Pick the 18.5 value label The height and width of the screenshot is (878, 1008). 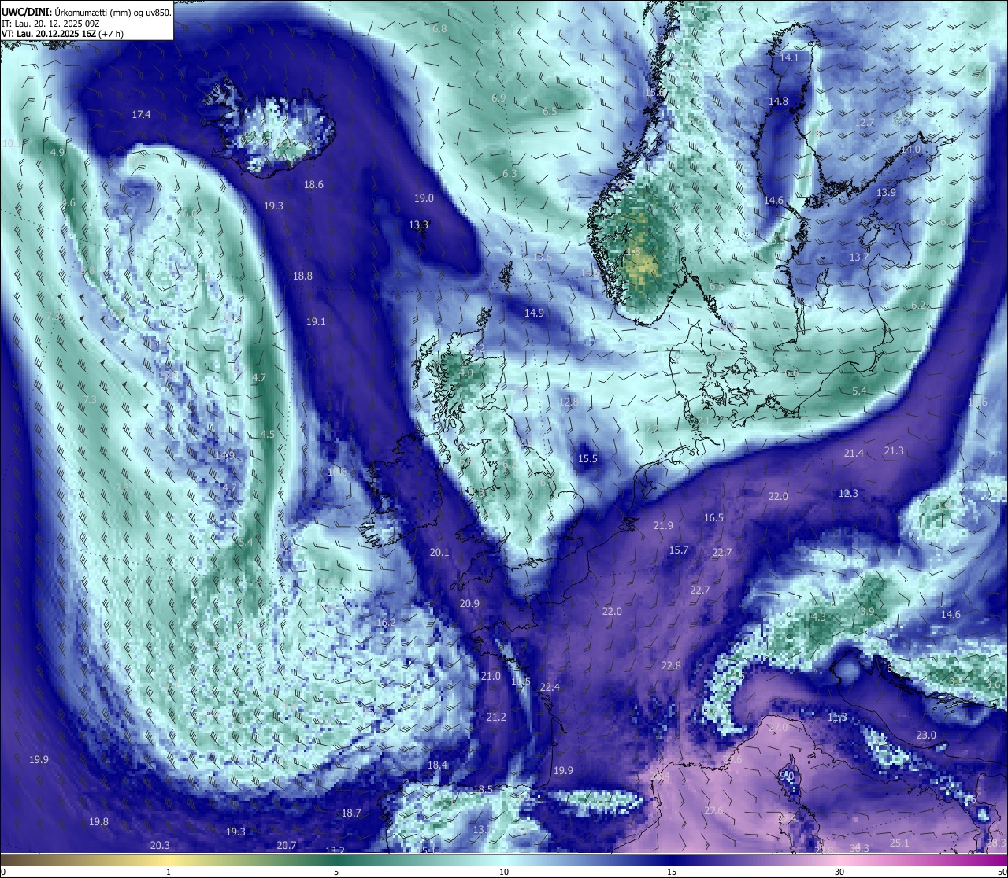click(x=483, y=790)
